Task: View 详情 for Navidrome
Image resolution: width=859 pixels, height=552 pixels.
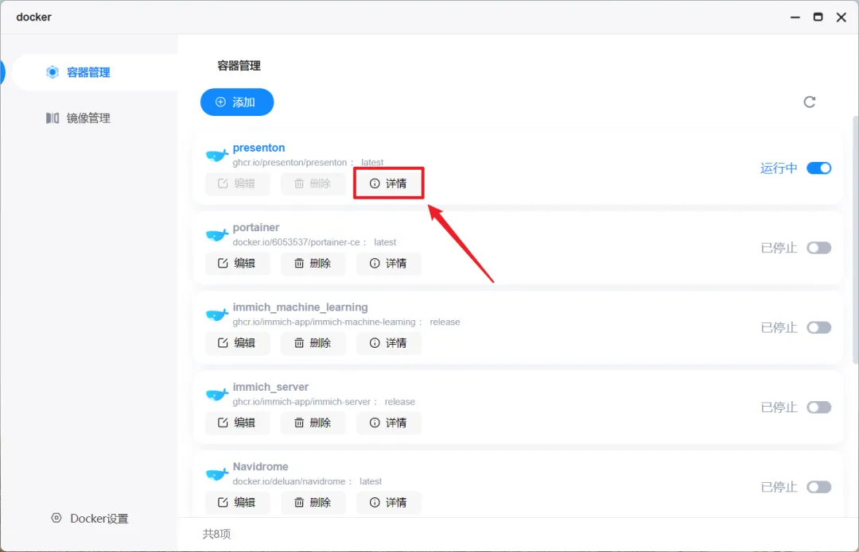Action: tap(388, 502)
